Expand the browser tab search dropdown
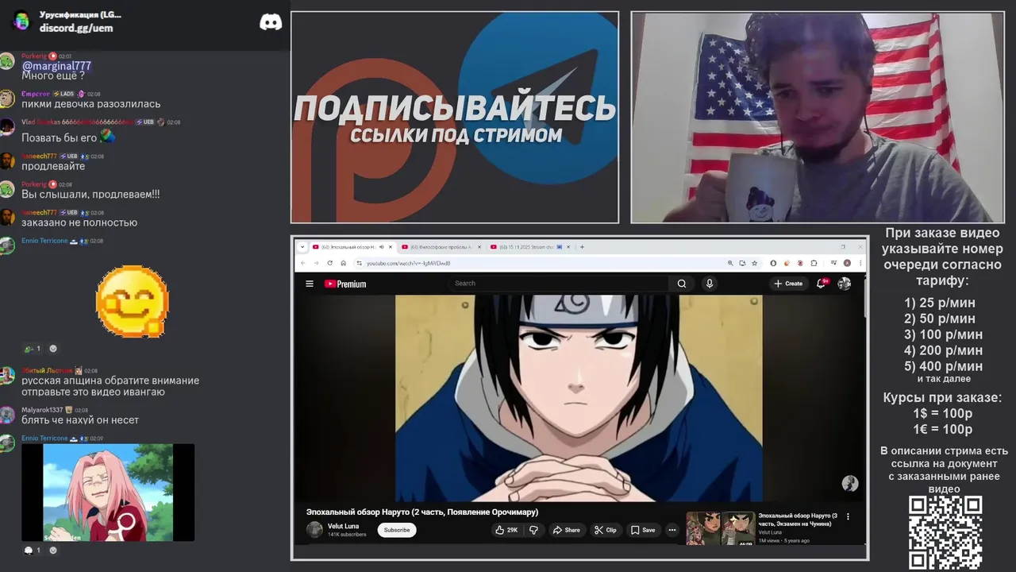 coord(302,247)
